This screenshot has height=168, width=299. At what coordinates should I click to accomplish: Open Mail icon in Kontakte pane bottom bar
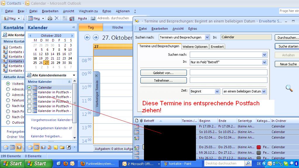click(x=6, y=147)
